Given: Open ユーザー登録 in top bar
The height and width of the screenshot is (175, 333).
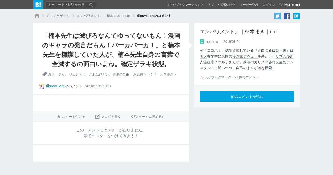Looking at the screenshot, I should pyautogui.click(x=249, y=5).
